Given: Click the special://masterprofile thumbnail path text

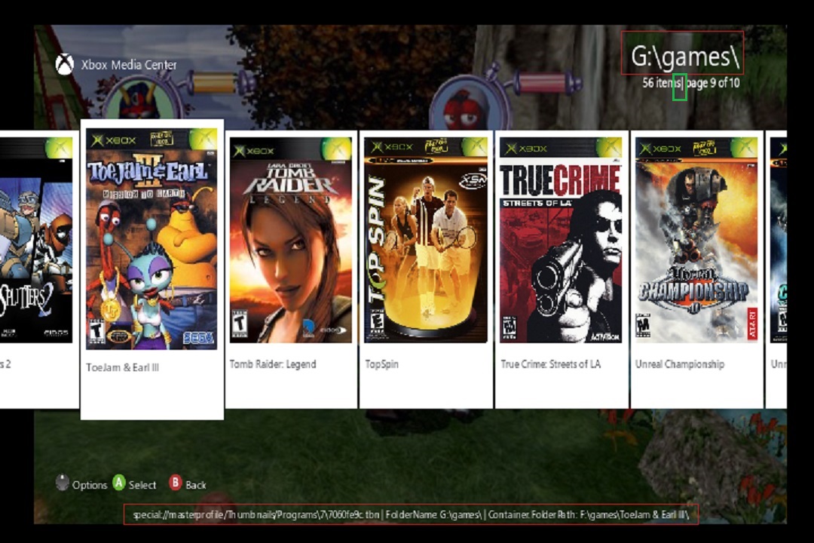Looking at the screenshot, I should click(x=256, y=515).
